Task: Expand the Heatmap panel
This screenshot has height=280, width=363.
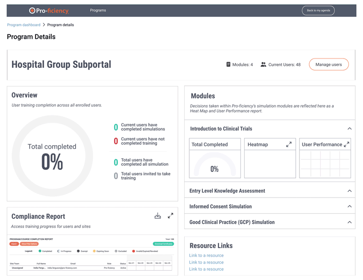Action: click(x=288, y=145)
